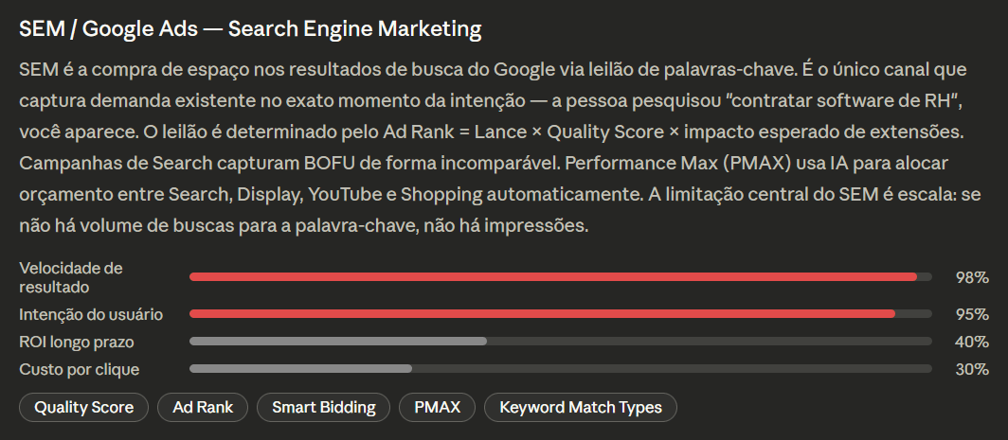Screen dimensions: 1008x440
Task: Click the ROI longo prazo gray bar
Action: coord(561,341)
